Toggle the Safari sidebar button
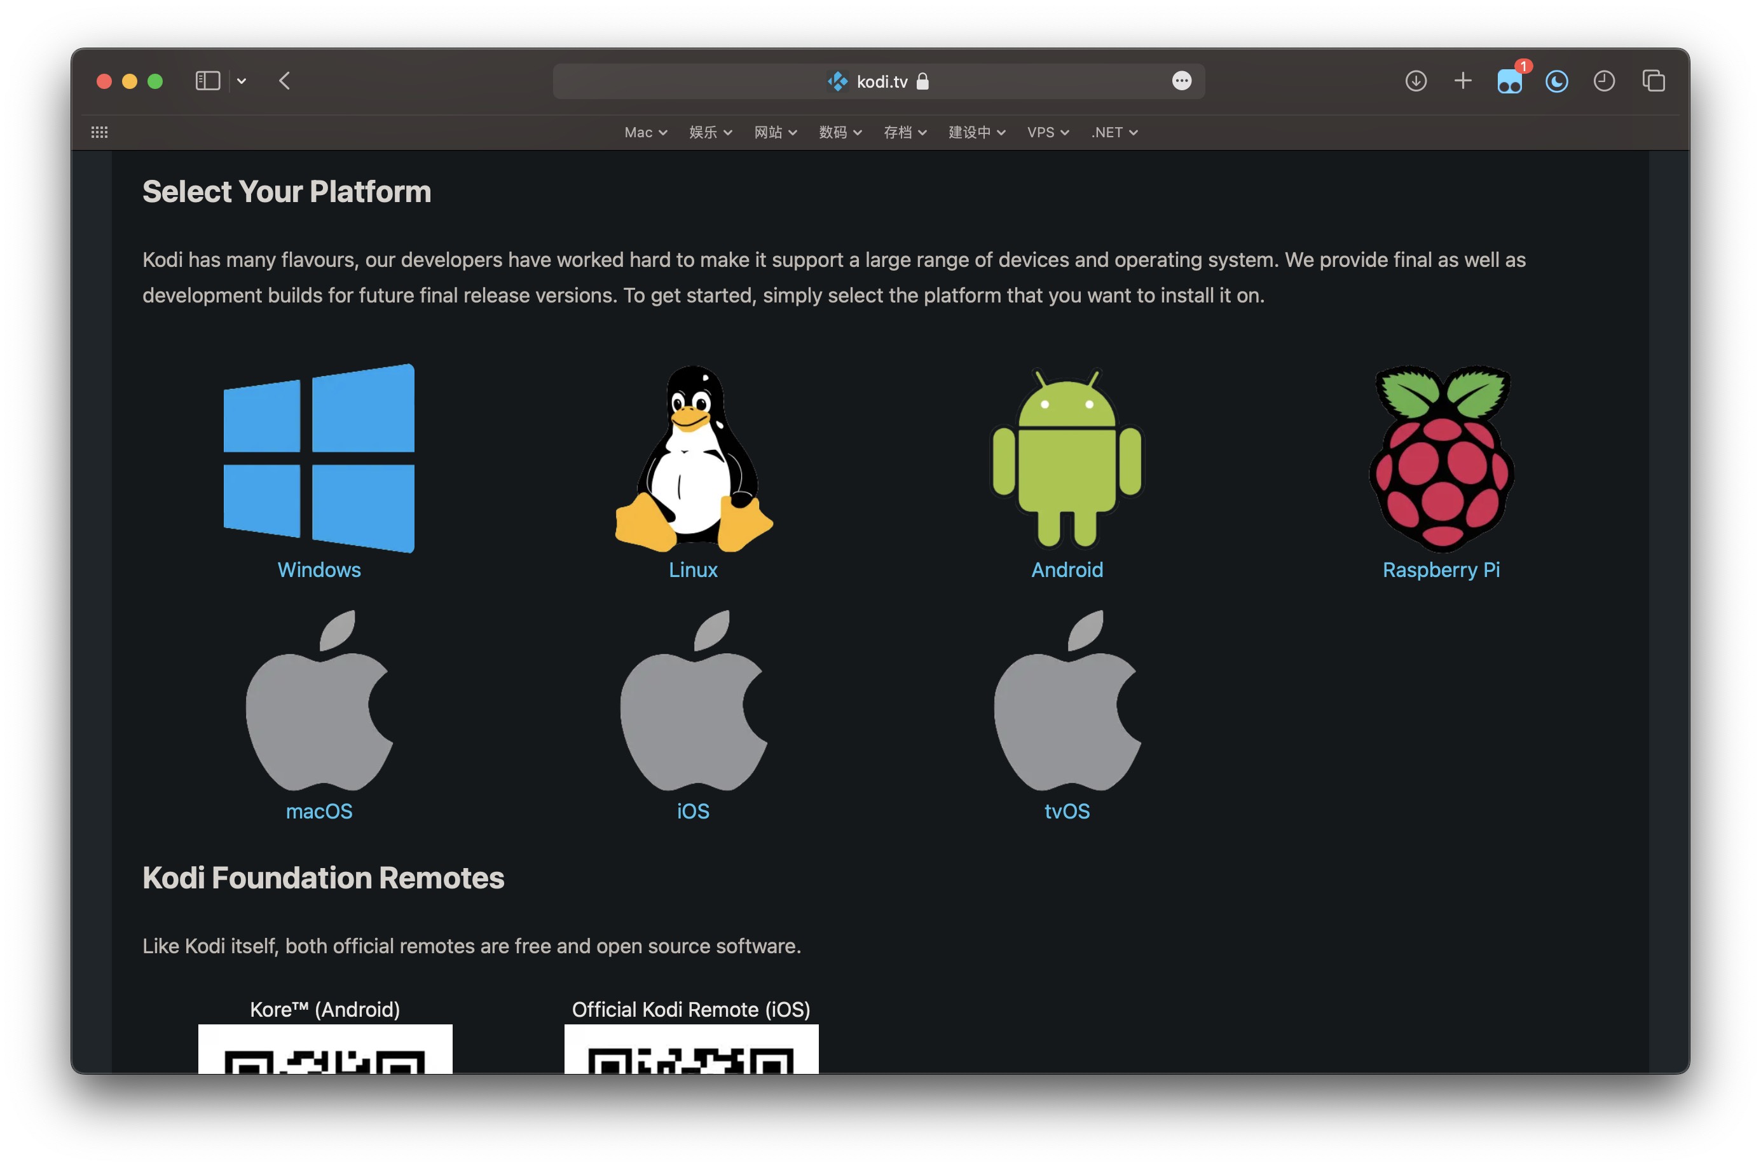The height and width of the screenshot is (1168, 1761). [x=208, y=81]
